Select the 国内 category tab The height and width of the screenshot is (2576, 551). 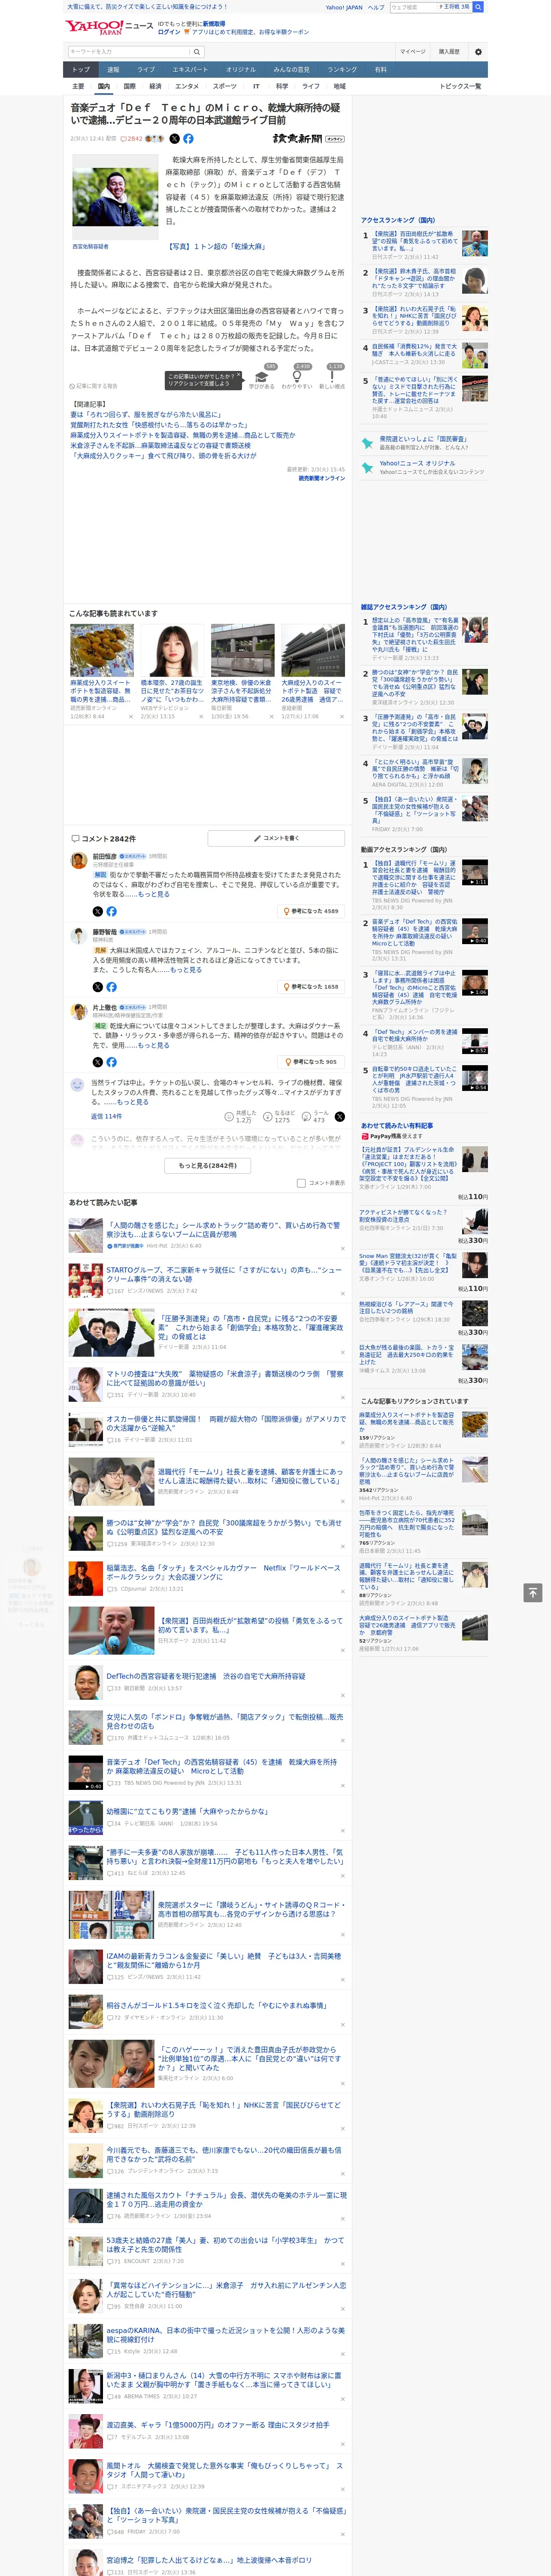point(103,86)
